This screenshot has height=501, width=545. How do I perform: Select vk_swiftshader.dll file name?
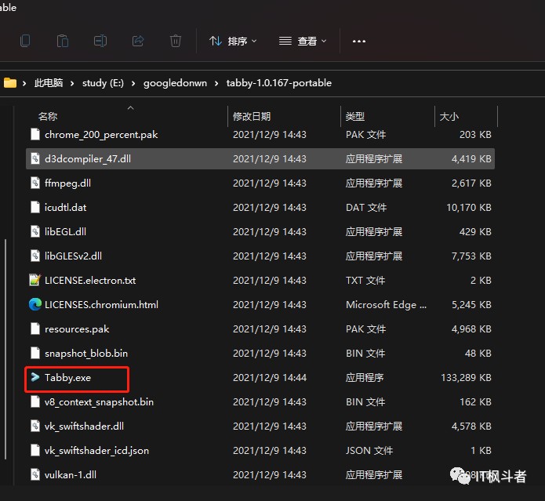pyautogui.click(x=84, y=427)
